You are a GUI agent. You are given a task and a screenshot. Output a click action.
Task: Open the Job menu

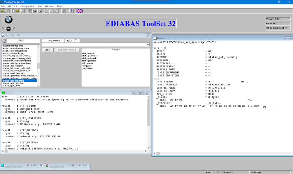[9, 6]
